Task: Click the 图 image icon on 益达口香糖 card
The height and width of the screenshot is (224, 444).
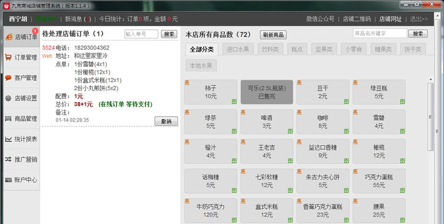Action: (x=346, y=161)
